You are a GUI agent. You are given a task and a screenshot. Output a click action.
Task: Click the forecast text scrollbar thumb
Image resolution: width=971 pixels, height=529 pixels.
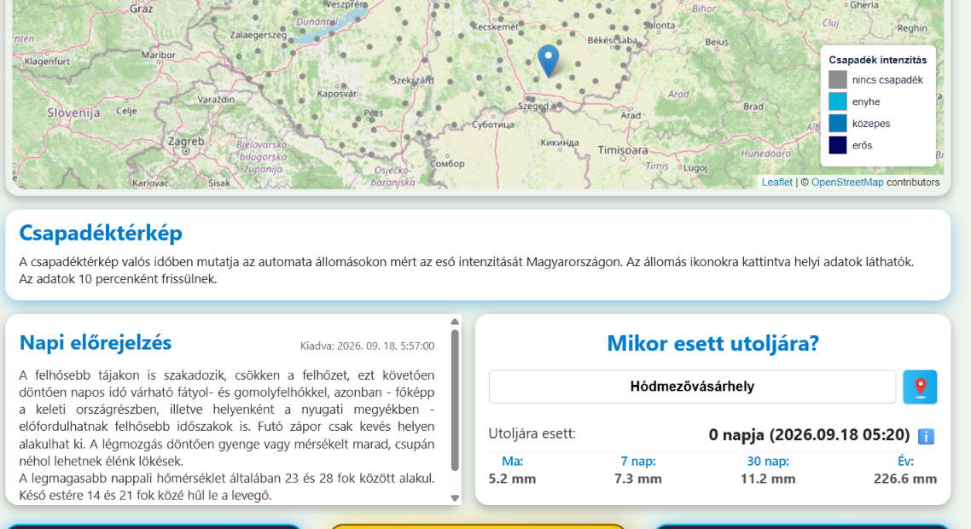click(x=455, y=400)
